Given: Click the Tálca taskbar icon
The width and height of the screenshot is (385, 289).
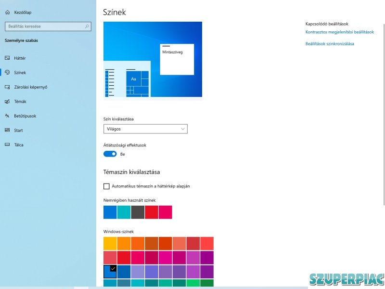Looking at the screenshot, I should pos(7,145).
